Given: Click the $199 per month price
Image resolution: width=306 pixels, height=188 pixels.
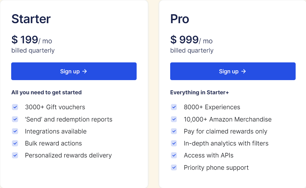Looking at the screenshot, I should [32, 40].
